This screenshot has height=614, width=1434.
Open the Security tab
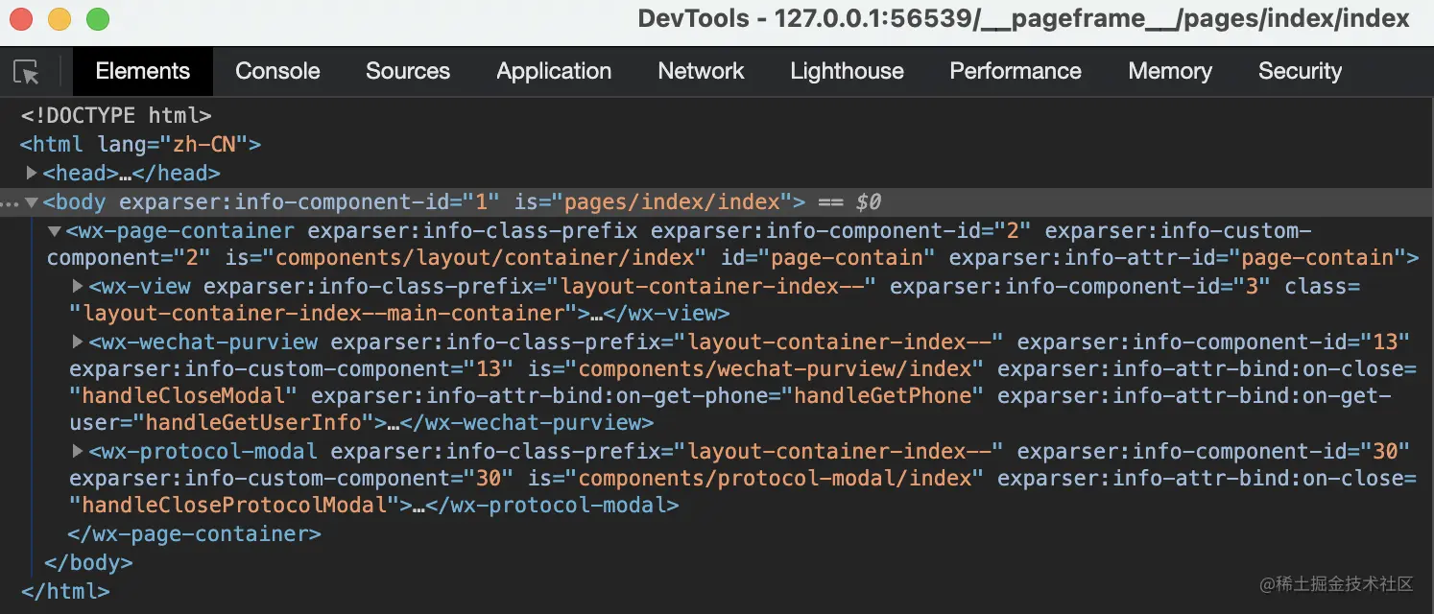point(1300,71)
